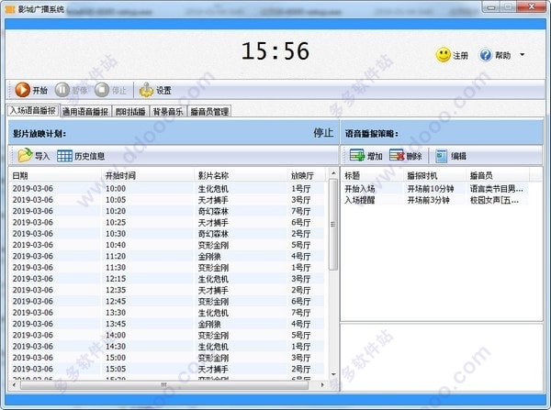Open the 背景音乐 tab

pos(168,112)
